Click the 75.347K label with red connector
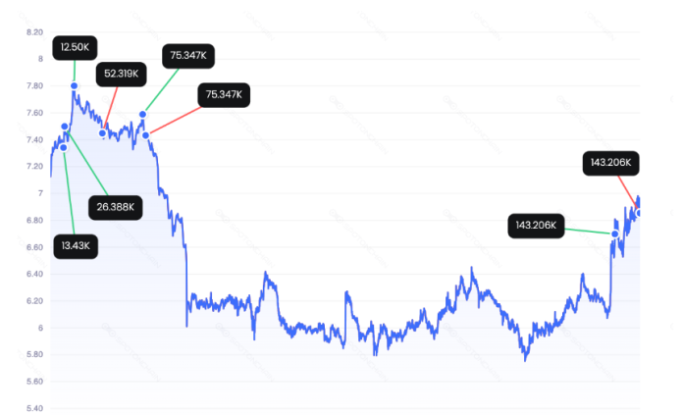The width and height of the screenshot is (683, 415). [x=225, y=95]
